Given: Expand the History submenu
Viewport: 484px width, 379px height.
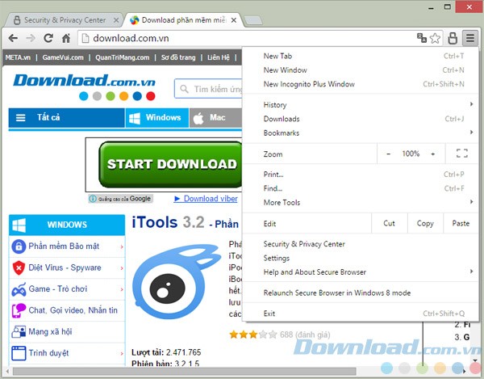Looking at the screenshot, I should coord(471,104).
